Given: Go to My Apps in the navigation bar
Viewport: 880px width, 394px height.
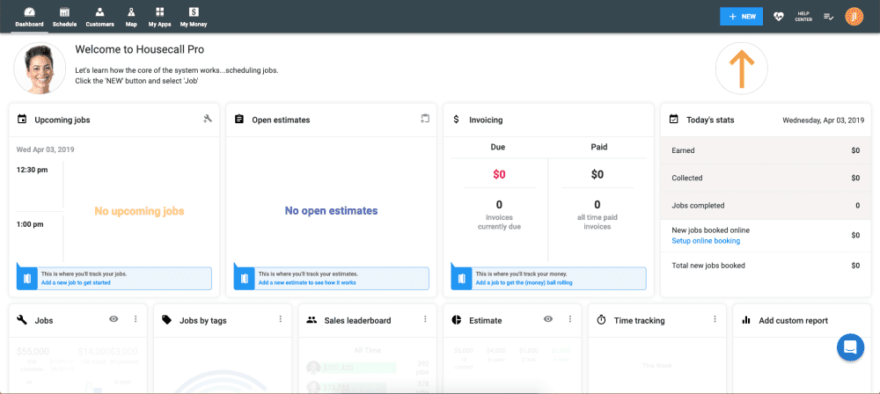Looking at the screenshot, I should pyautogui.click(x=160, y=17).
